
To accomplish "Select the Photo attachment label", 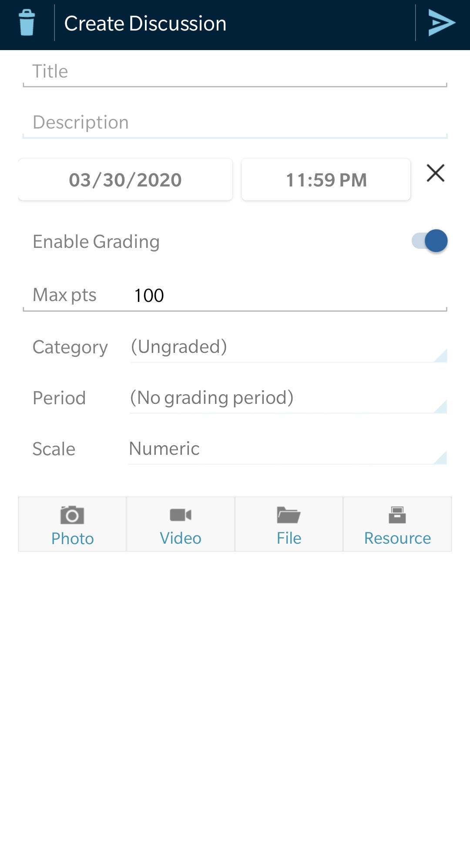I will [72, 539].
